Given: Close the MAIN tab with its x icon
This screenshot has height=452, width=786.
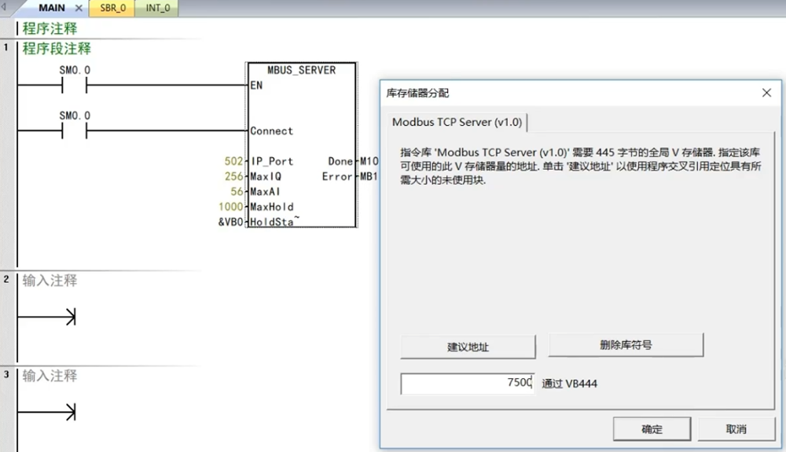Looking at the screenshot, I should click(79, 9).
